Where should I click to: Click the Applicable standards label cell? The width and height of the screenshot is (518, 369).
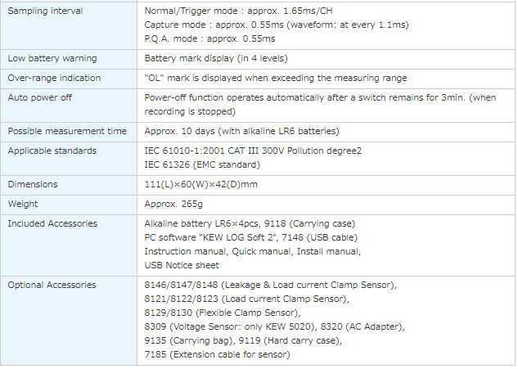(52, 151)
